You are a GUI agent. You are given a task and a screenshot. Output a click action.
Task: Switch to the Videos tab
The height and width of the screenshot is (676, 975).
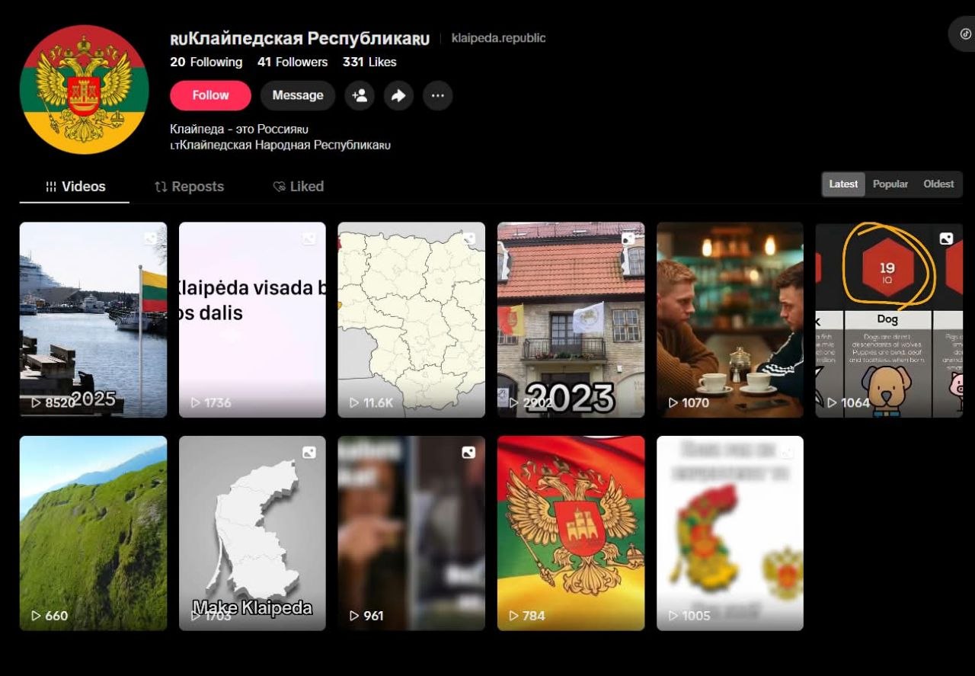pyautogui.click(x=75, y=187)
